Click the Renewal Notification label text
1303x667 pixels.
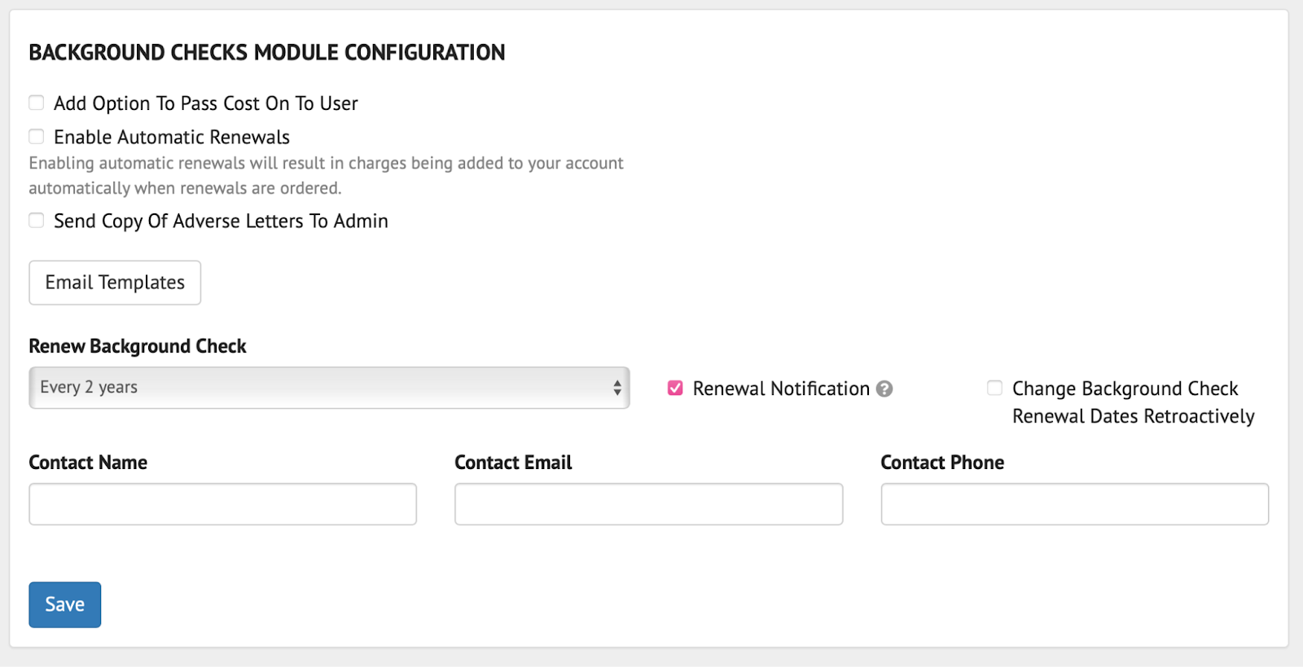point(781,389)
